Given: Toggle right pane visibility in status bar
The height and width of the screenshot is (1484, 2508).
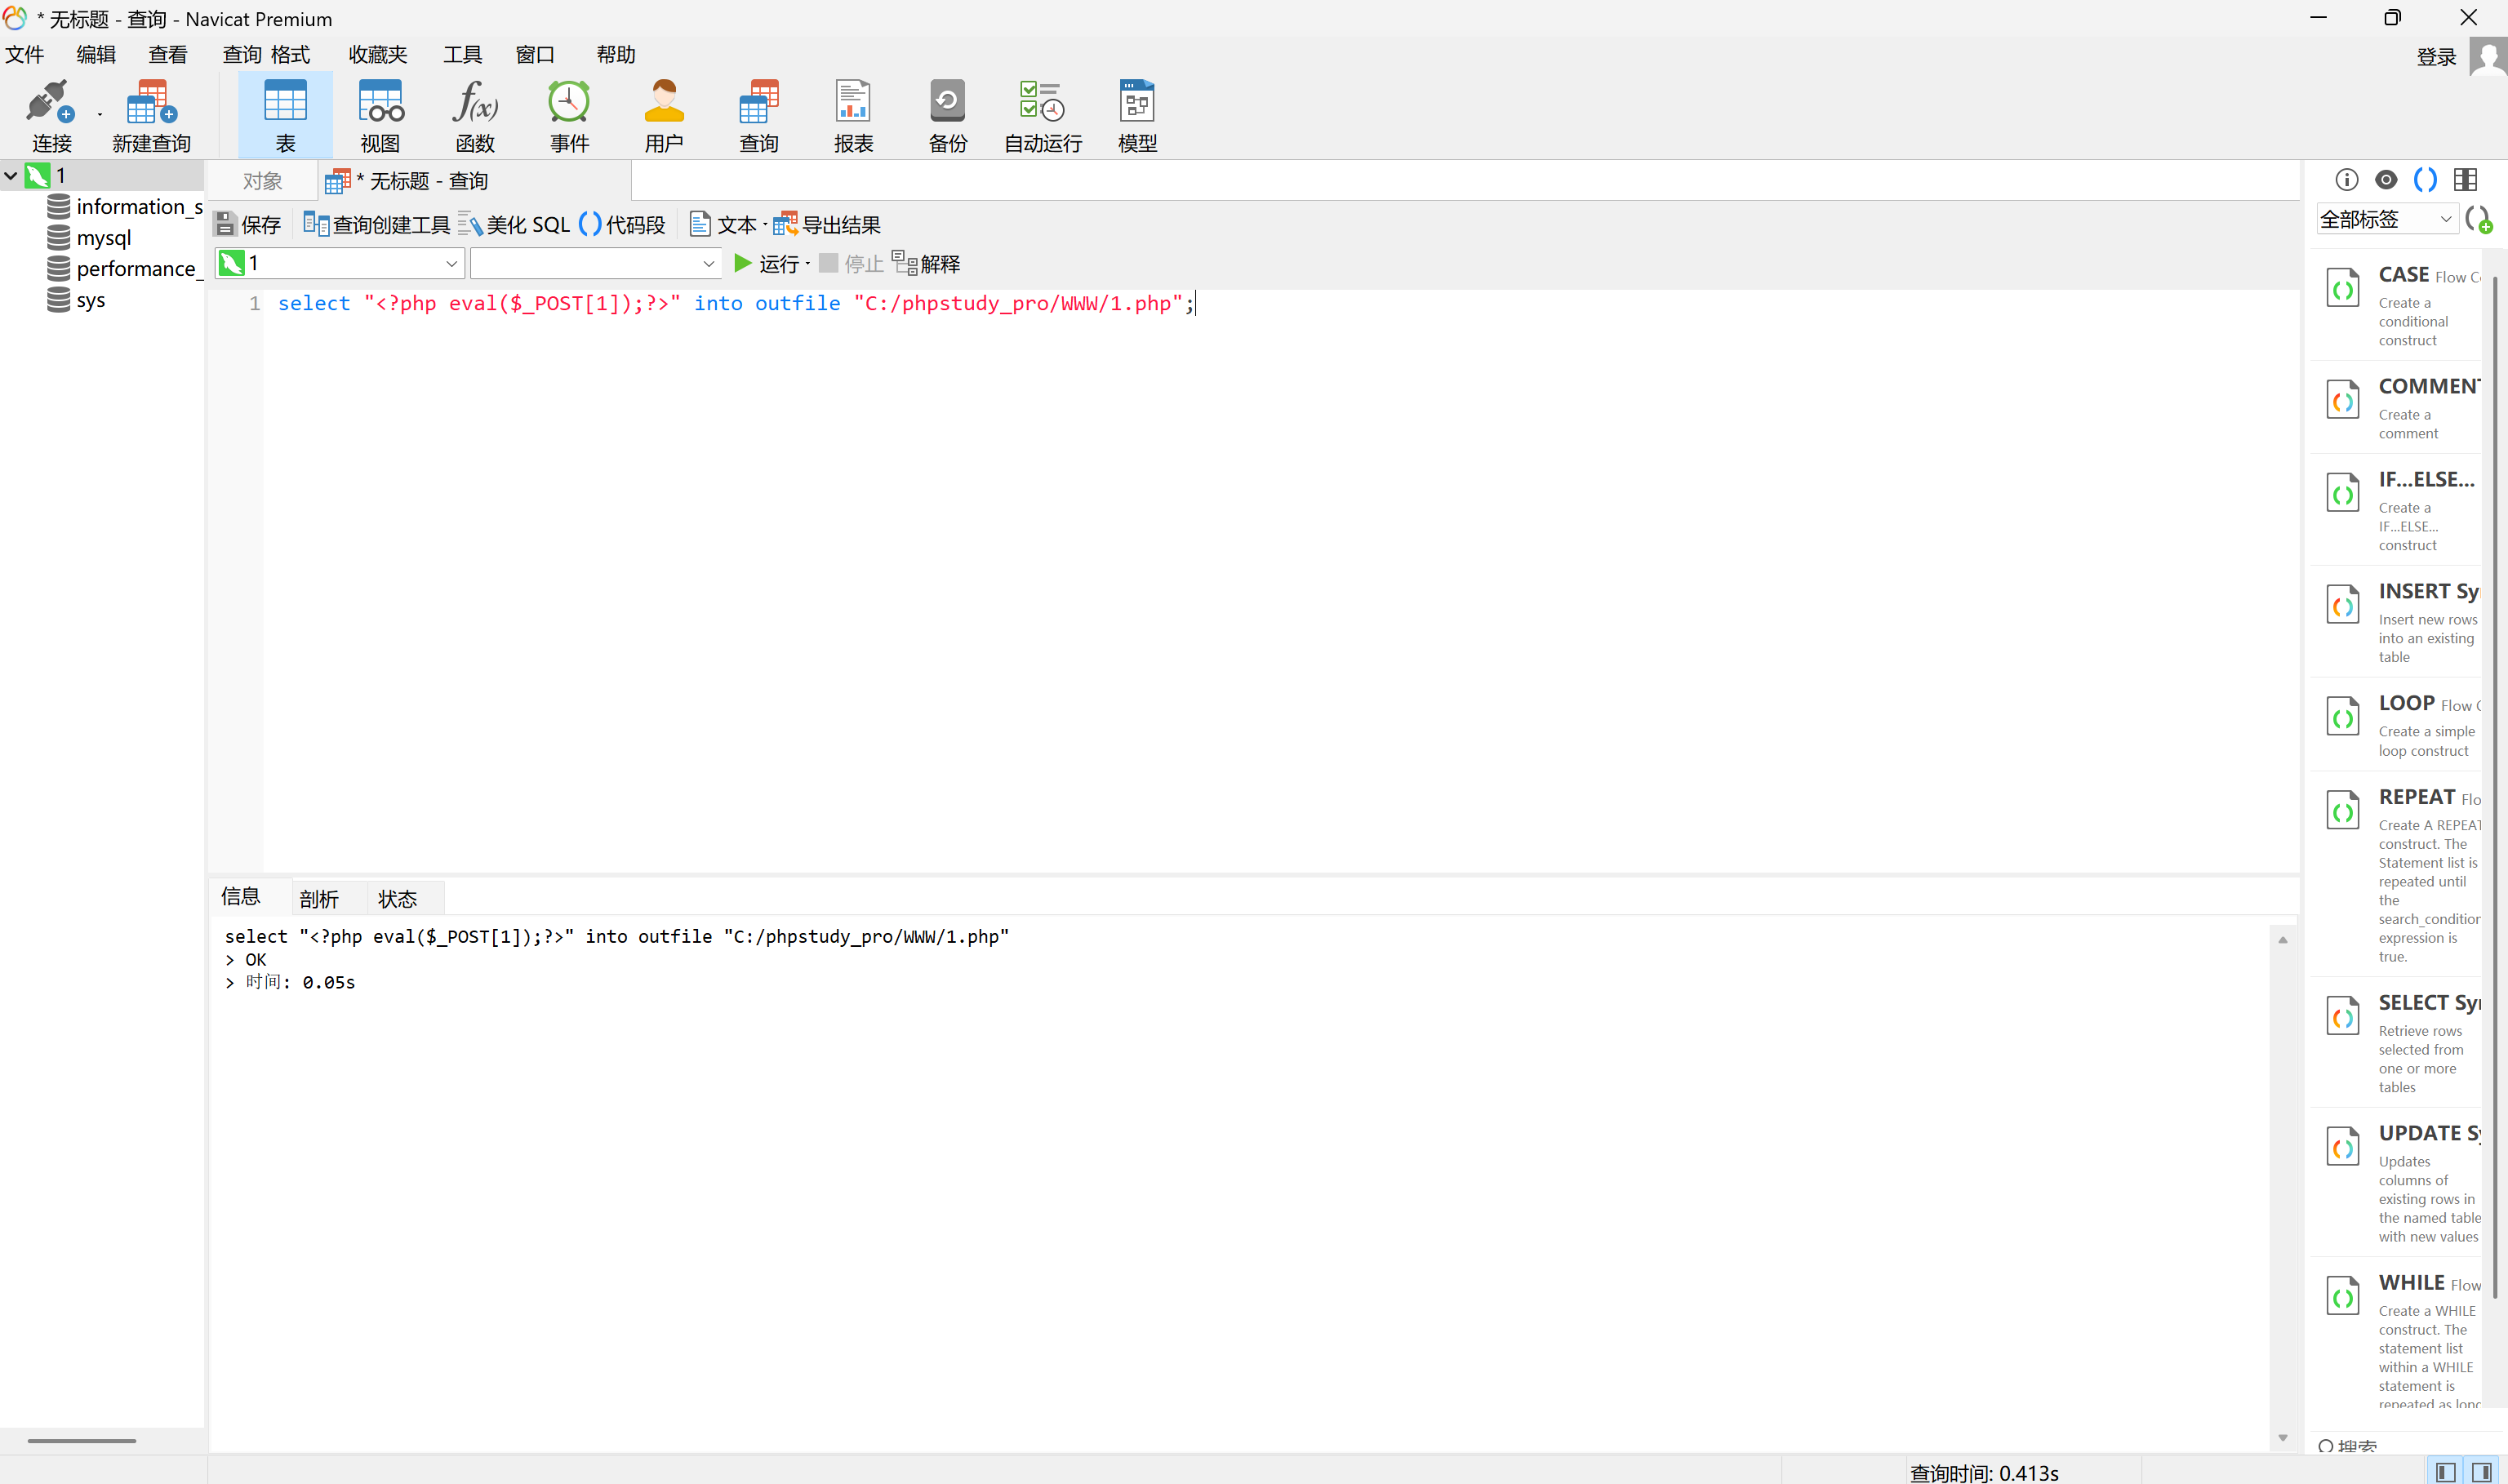Looking at the screenshot, I should tap(2481, 1472).
